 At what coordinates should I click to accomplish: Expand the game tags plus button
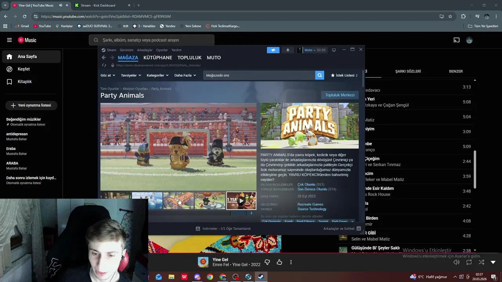pos(352,222)
